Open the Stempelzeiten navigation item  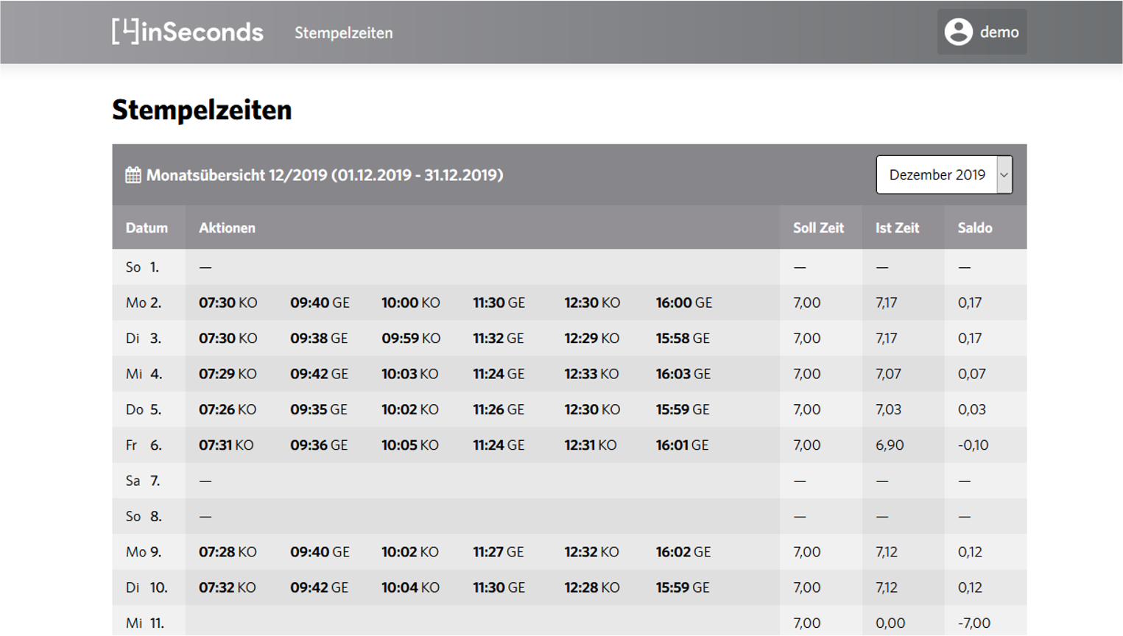pos(343,32)
